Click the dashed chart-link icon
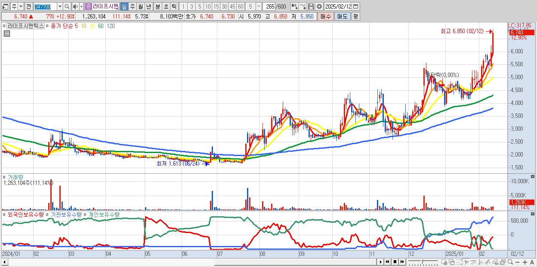Screen dimensions: 537x267 pos(459,262)
